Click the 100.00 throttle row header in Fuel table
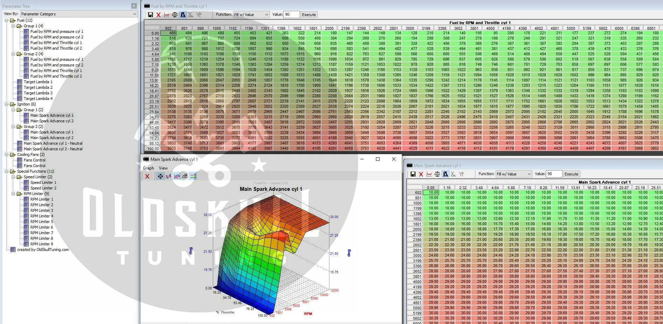The height and width of the screenshot is (324, 663). pyautogui.click(x=152, y=149)
